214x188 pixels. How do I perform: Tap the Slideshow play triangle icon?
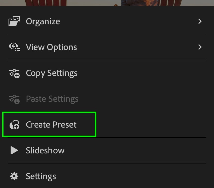click(x=14, y=150)
